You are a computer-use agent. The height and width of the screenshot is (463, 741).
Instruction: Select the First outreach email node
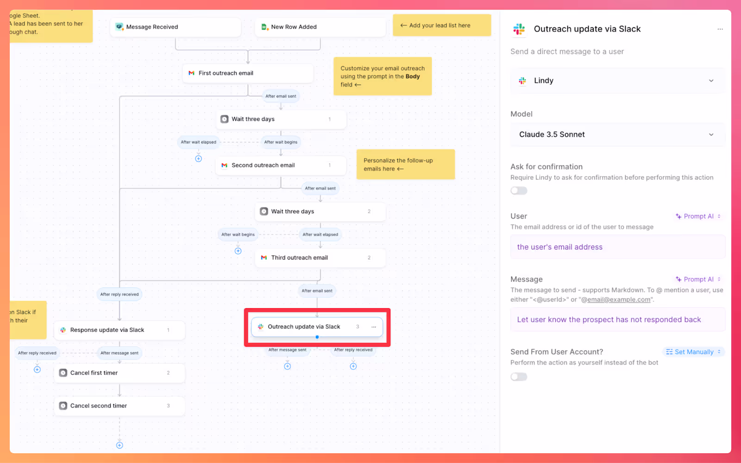click(x=248, y=73)
